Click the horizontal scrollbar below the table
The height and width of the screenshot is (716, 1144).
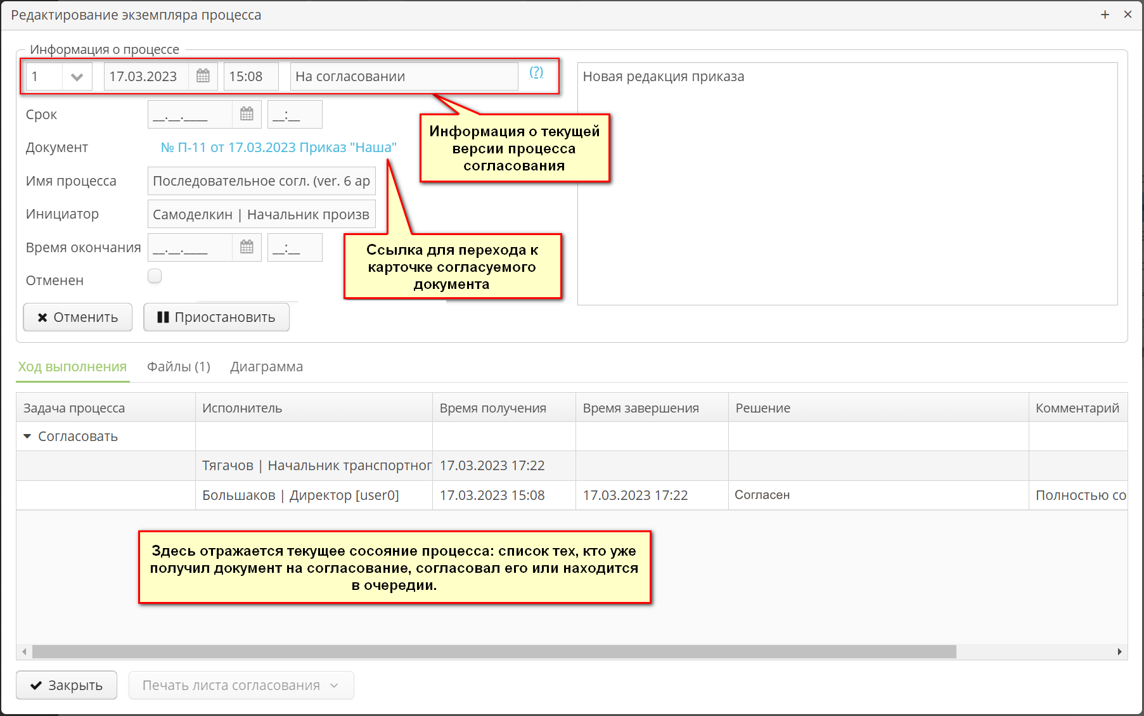pyautogui.click(x=494, y=651)
